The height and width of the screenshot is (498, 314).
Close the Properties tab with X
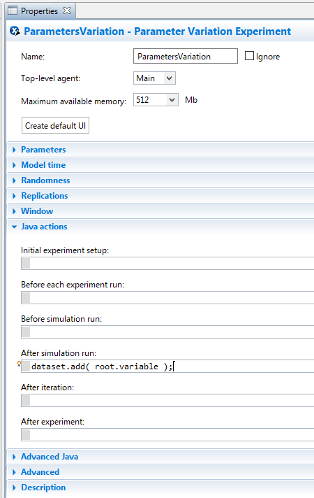[67, 10]
